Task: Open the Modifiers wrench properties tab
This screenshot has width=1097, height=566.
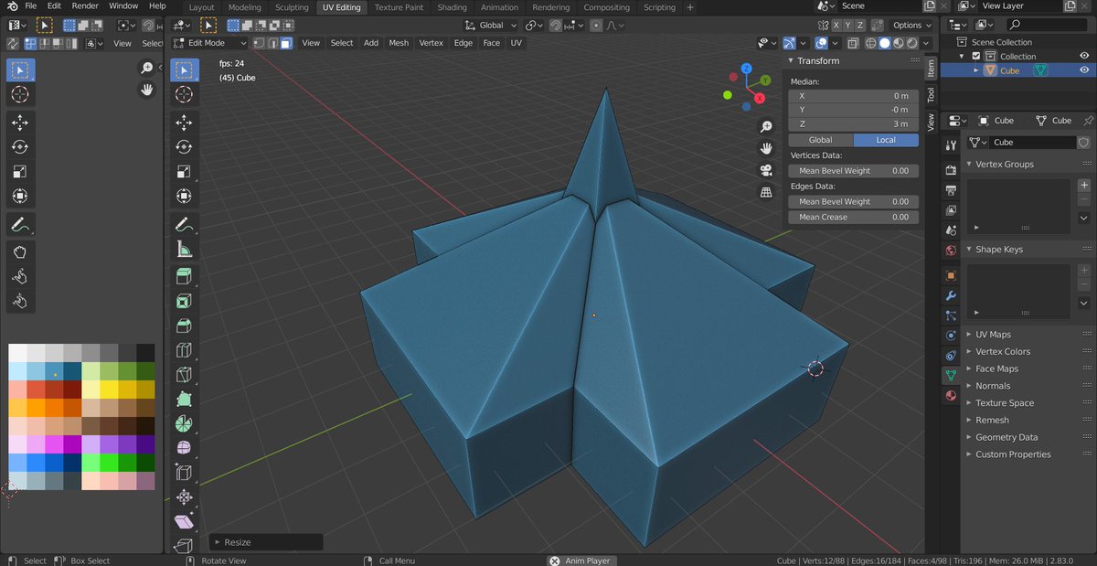Action: pyautogui.click(x=951, y=295)
